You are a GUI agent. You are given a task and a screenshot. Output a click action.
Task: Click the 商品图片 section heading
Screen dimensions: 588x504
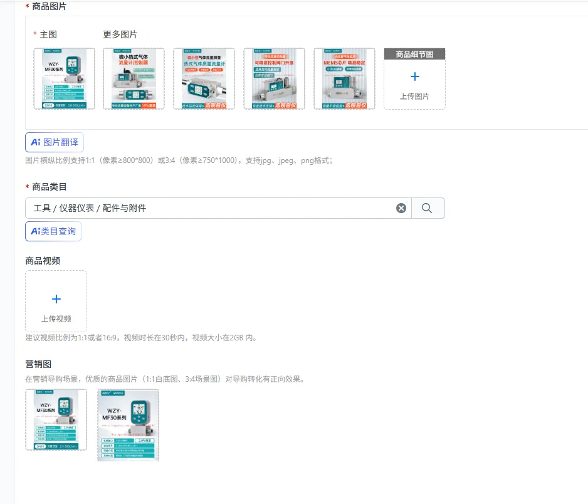[x=49, y=6]
